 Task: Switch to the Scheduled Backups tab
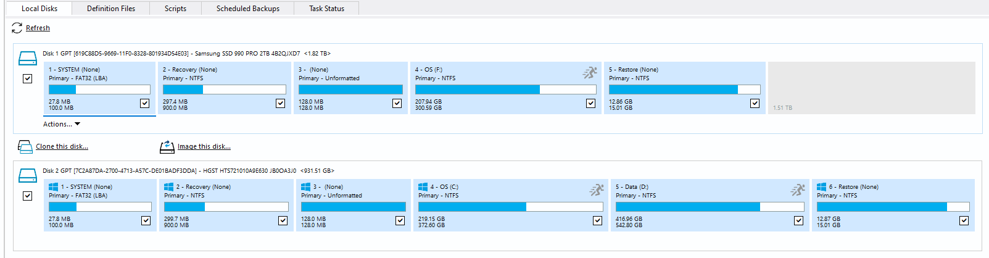coord(247,9)
